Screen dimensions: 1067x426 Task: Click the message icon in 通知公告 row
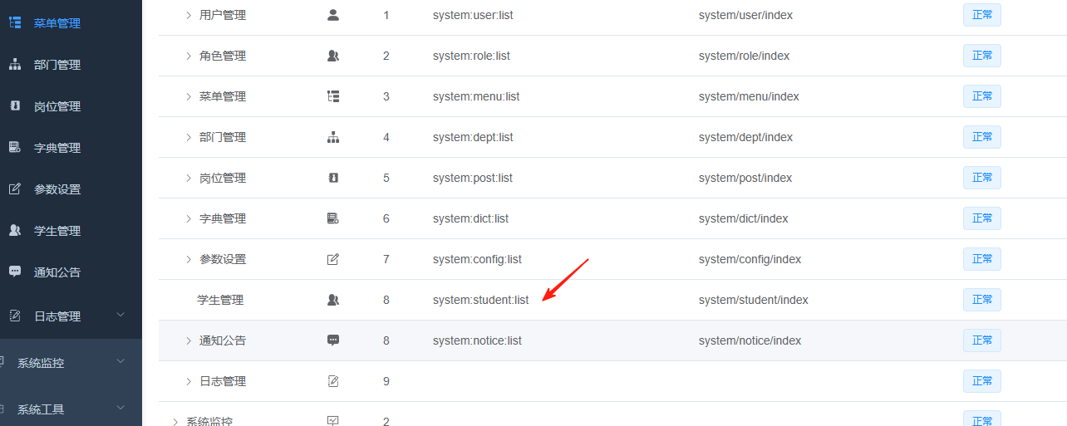click(333, 340)
